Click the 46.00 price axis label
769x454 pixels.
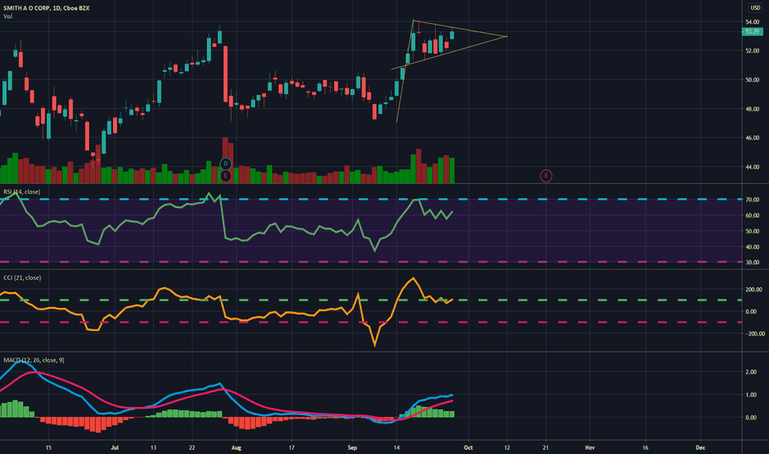752,138
